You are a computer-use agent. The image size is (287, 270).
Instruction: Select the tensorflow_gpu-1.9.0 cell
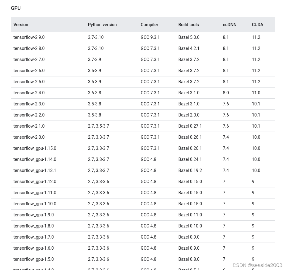click(x=33, y=215)
